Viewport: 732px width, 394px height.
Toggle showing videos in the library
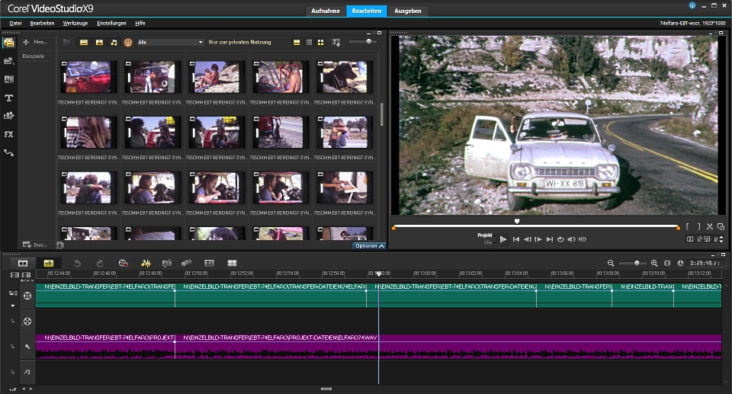click(84, 42)
